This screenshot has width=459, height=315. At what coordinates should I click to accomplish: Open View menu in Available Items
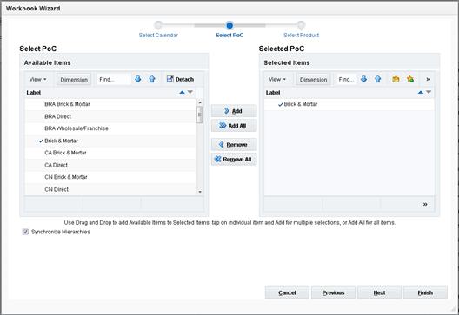click(37, 79)
